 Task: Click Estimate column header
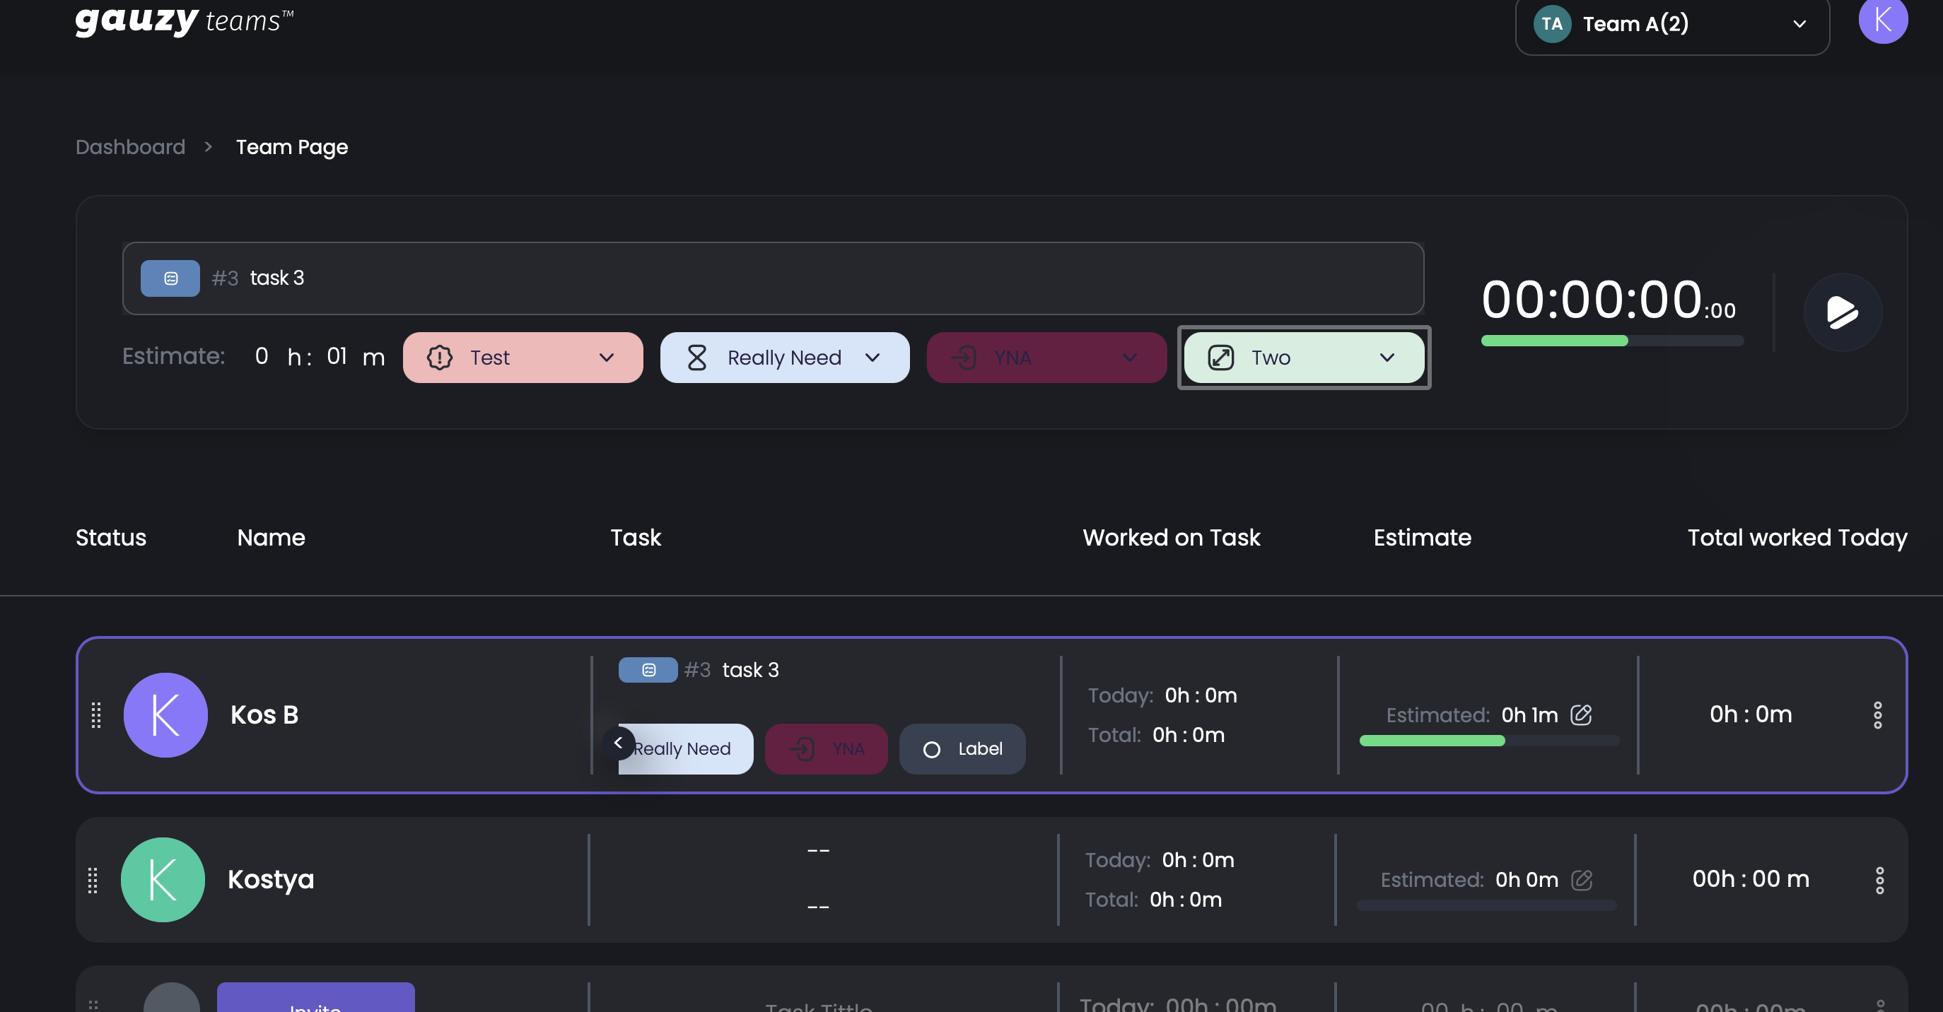point(1423,538)
